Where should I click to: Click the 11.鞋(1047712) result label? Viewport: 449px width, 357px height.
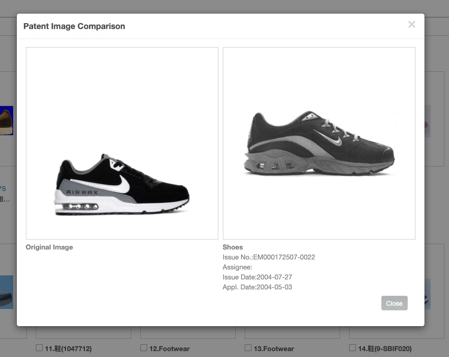pyautogui.click(x=69, y=349)
